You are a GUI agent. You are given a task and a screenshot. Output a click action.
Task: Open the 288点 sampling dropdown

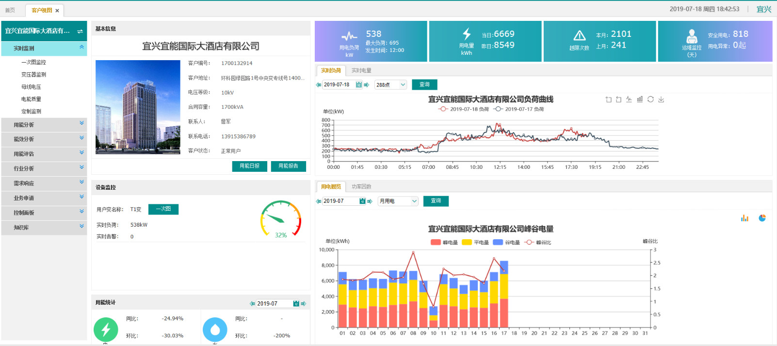[x=390, y=85]
